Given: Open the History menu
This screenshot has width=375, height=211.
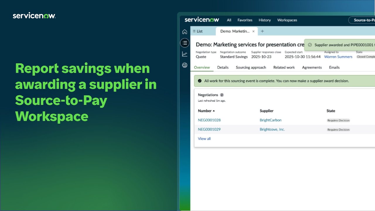Looking at the screenshot, I should click(264, 20).
